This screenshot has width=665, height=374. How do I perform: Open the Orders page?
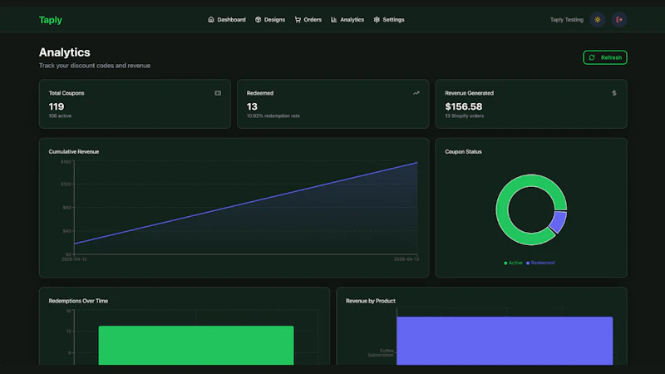[308, 19]
